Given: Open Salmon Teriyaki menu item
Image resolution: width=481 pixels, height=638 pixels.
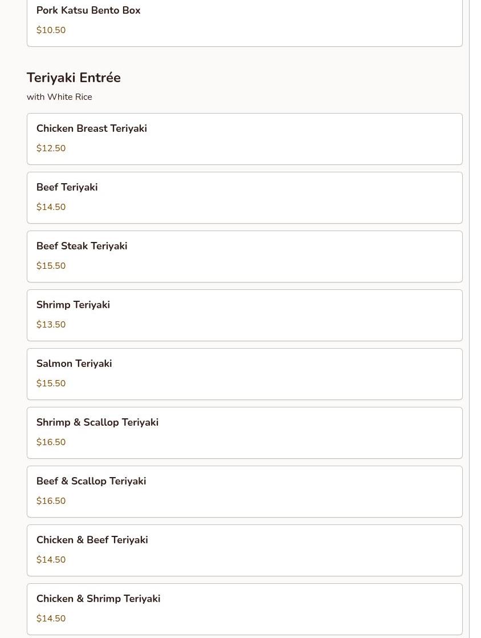Looking at the screenshot, I should pos(74,364).
